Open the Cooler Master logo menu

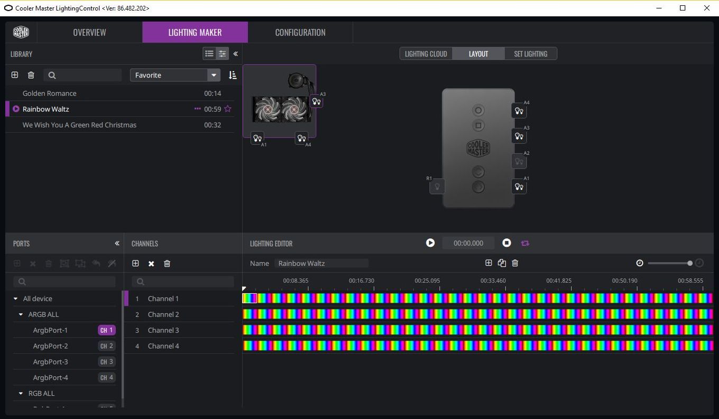point(21,32)
